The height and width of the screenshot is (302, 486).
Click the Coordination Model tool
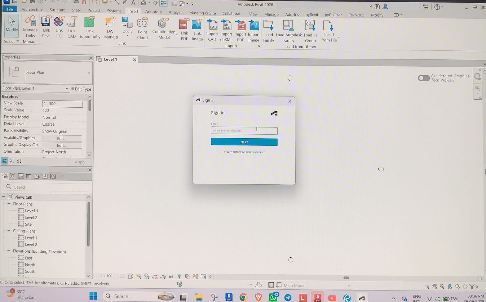164,28
